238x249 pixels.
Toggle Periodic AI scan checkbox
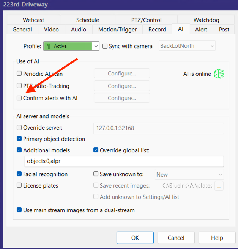tap(19, 74)
